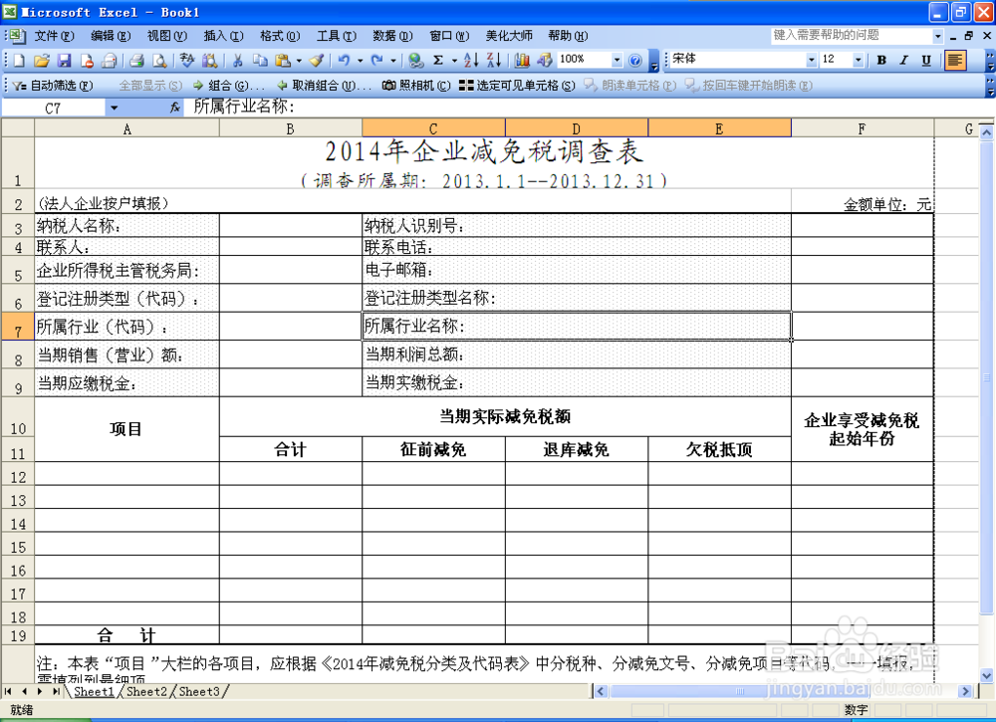
Task: Open the paste options dropdown arrow
Action: click(x=299, y=61)
